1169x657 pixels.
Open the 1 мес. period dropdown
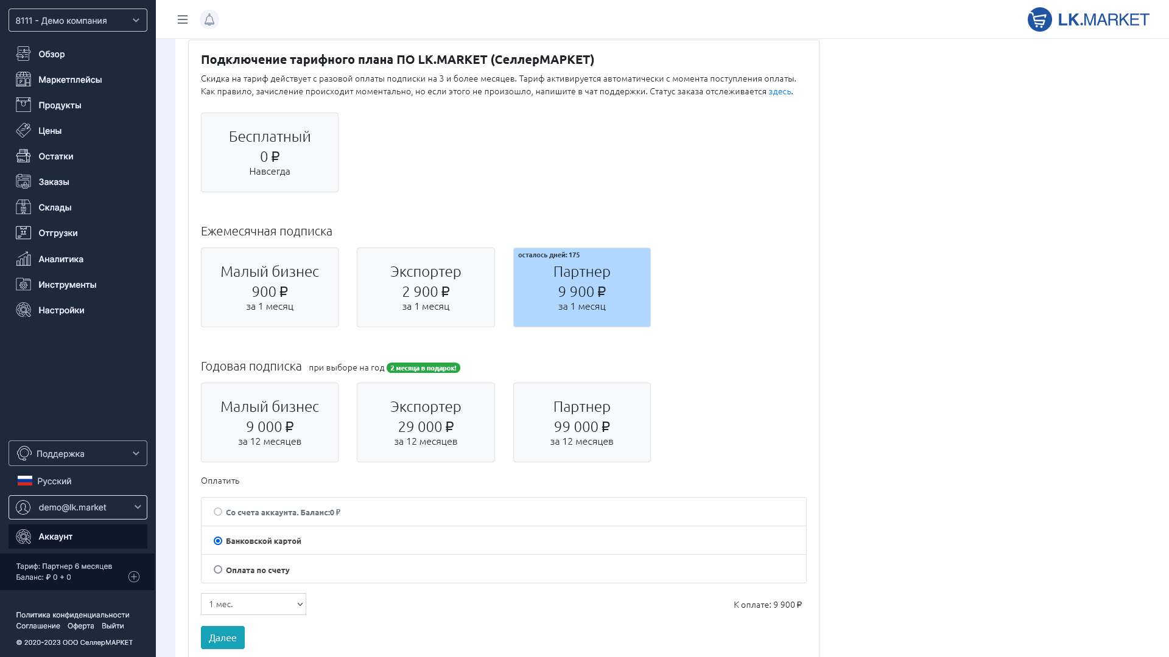pyautogui.click(x=253, y=604)
